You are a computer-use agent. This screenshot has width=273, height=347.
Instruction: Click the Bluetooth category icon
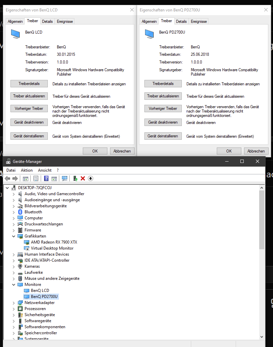pyautogui.click(x=20, y=212)
